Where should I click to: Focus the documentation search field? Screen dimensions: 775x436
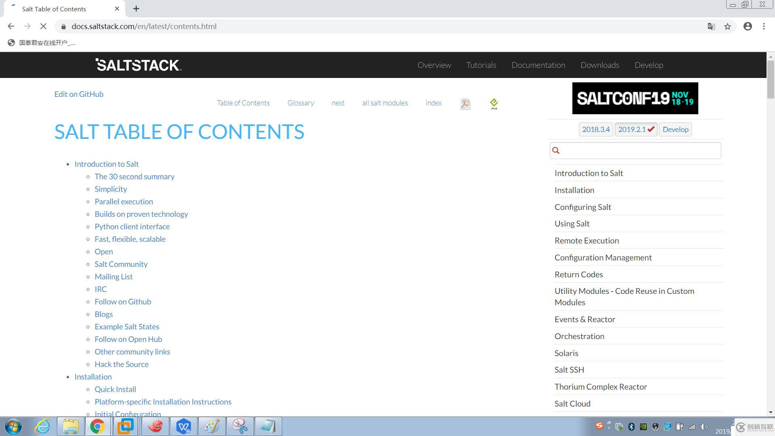click(x=635, y=151)
